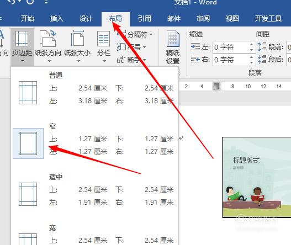The image size is (291, 245).
Task: Click the 普通 preset title text
Action: (56, 76)
